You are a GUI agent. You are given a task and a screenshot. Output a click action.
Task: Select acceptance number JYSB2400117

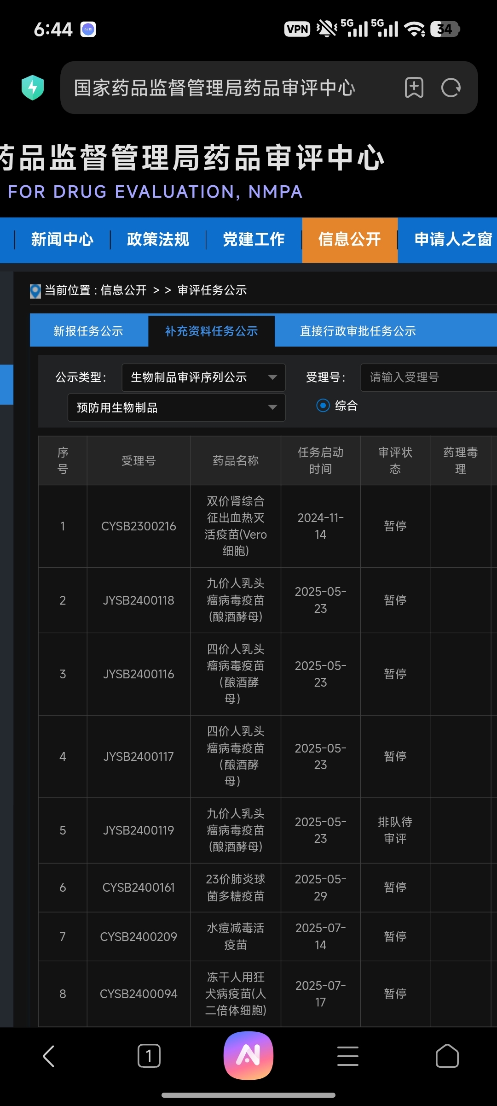coord(139,757)
